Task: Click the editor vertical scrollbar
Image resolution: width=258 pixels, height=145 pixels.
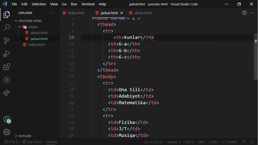Action: 256,57
